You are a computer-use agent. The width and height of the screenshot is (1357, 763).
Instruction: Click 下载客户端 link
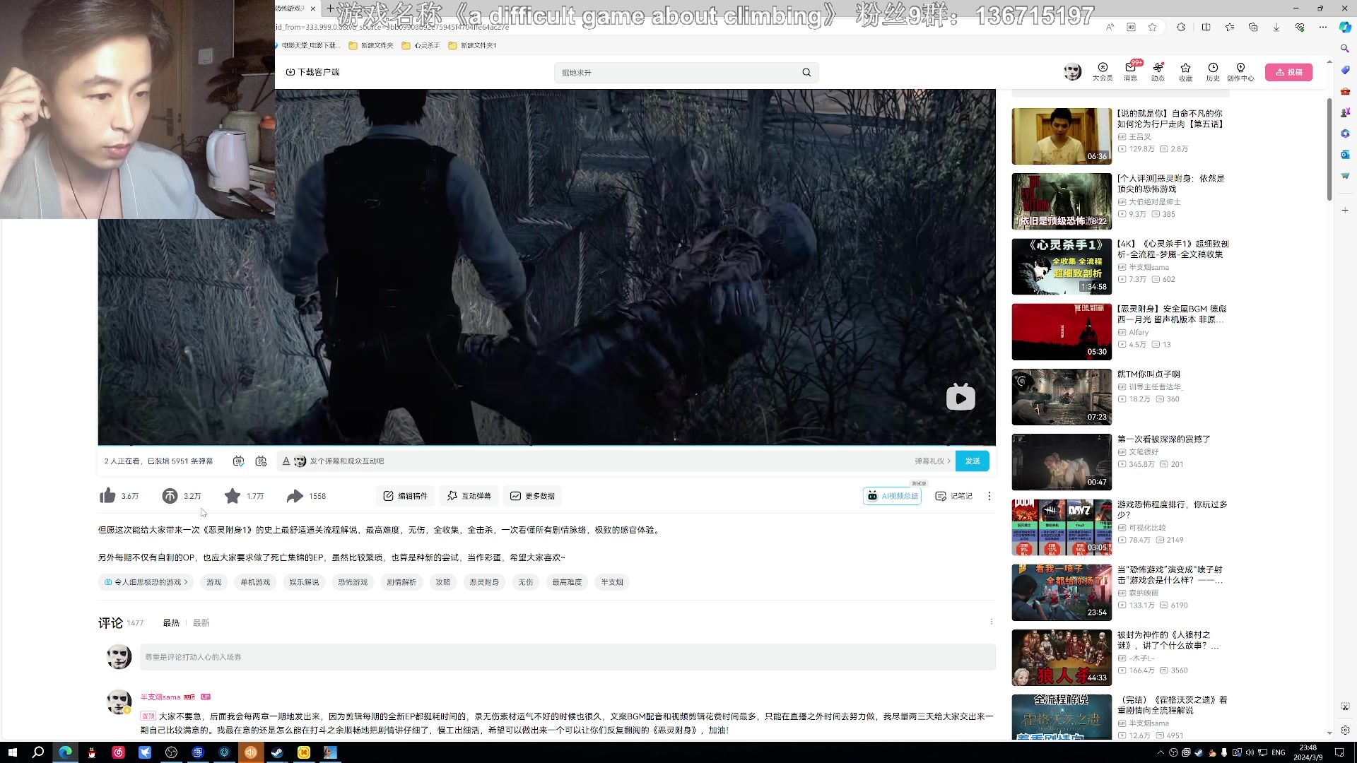(x=312, y=72)
